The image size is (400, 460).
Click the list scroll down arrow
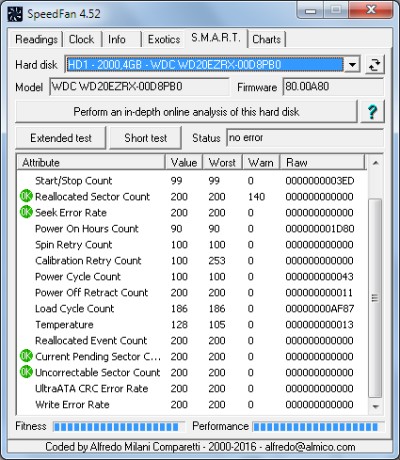point(376,406)
